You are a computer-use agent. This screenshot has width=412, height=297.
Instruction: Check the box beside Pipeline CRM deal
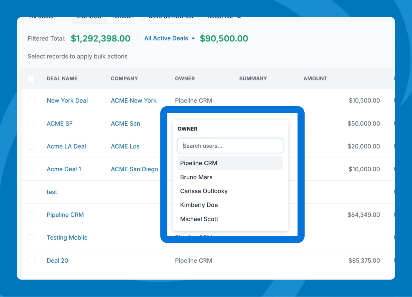coord(31,215)
